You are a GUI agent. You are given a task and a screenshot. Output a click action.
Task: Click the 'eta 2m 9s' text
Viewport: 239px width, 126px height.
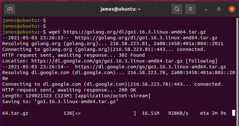tap(213, 113)
